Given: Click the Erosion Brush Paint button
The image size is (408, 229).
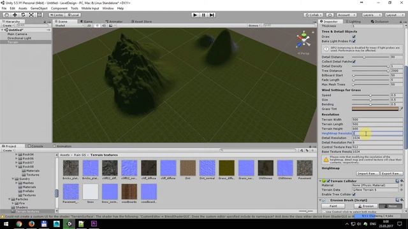Looking at the screenshot, I should coord(333,206).
